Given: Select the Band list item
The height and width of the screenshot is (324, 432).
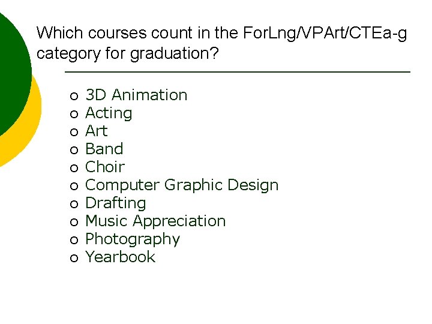Looking at the screenshot, I should coord(104,149).
